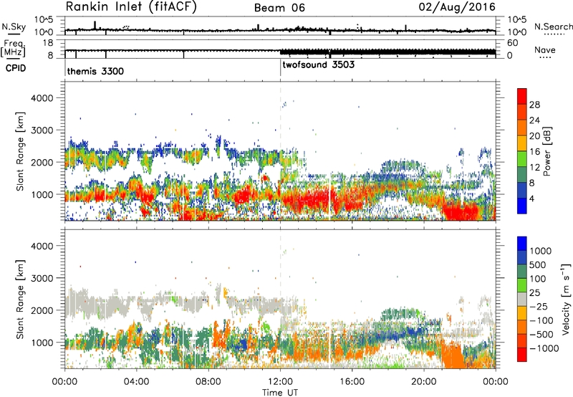
Task: Click the '04:00' time tick label
Action: [136, 382]
